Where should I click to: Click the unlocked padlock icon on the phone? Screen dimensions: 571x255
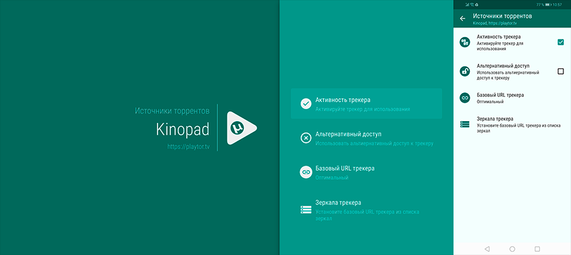[x=465, y=71]
